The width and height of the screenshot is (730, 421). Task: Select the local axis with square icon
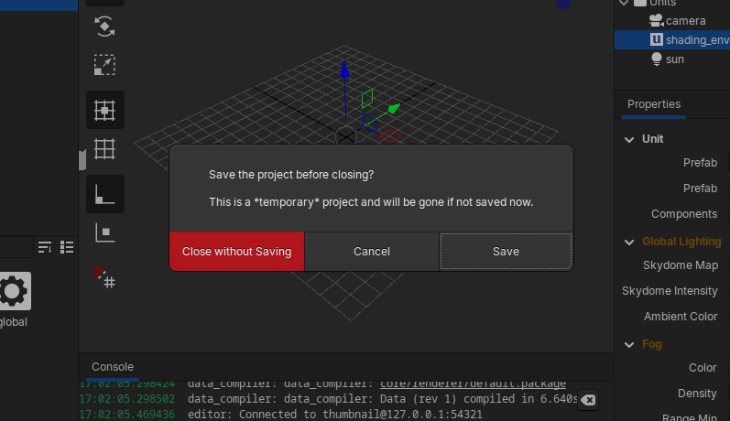tap(104, 232)
